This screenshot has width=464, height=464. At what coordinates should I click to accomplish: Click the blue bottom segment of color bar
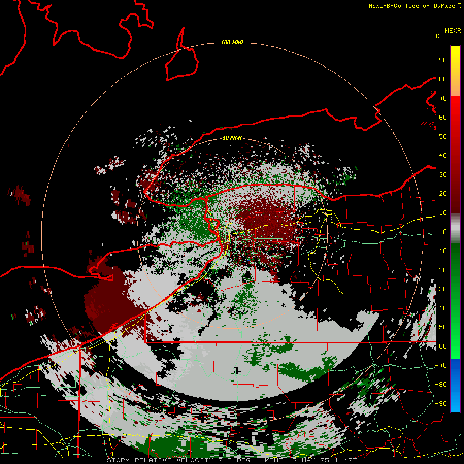[455, 385]
